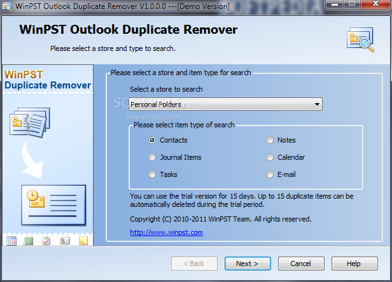
Task: Click the torn duplicate documents icon
Action: (x=30, y=122)
